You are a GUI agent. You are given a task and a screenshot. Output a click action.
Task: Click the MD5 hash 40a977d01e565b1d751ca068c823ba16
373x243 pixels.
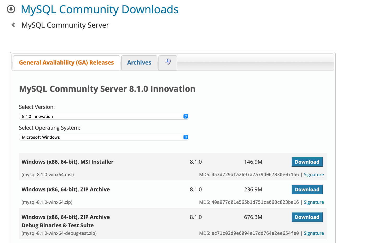255,202
